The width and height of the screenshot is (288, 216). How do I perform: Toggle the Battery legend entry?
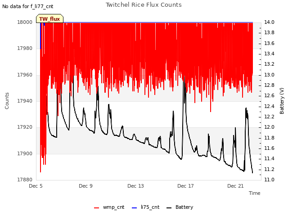pyautogui.click(x=180, y=207)
